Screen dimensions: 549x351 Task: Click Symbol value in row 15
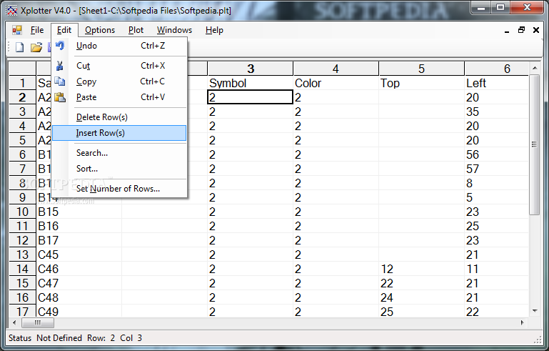point(250,283)
